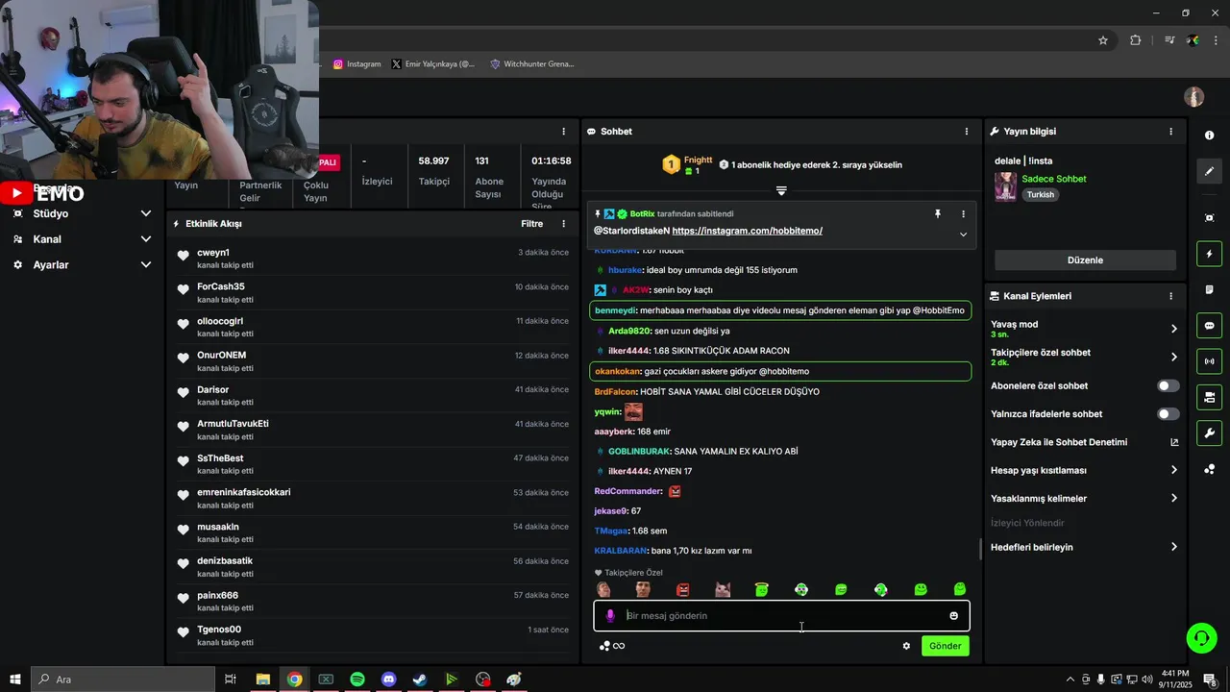Screen dimensions: 1230x692
Task: Open three-dot menu on pinned BotRix message
Action: [x=963, y=214]
